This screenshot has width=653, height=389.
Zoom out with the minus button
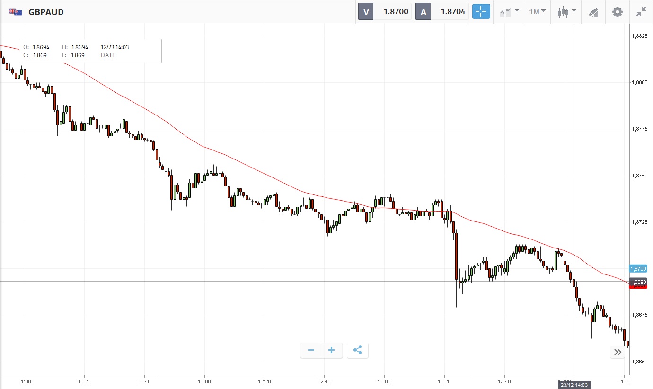(311, 350)
